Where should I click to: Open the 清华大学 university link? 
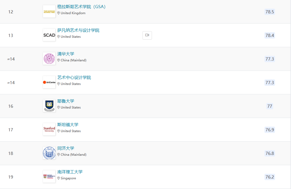(x=66, y=54)
